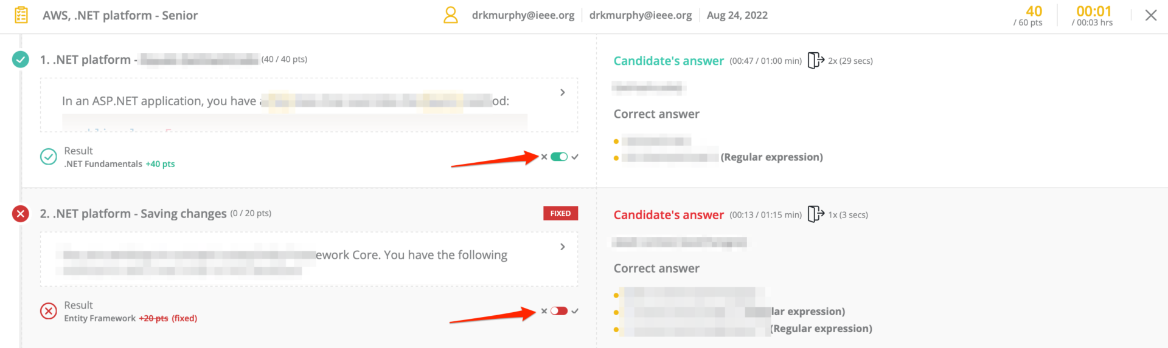1168x348 pixels.
Task: Mark question 2 correct using small checkmark
Action: 575,311
